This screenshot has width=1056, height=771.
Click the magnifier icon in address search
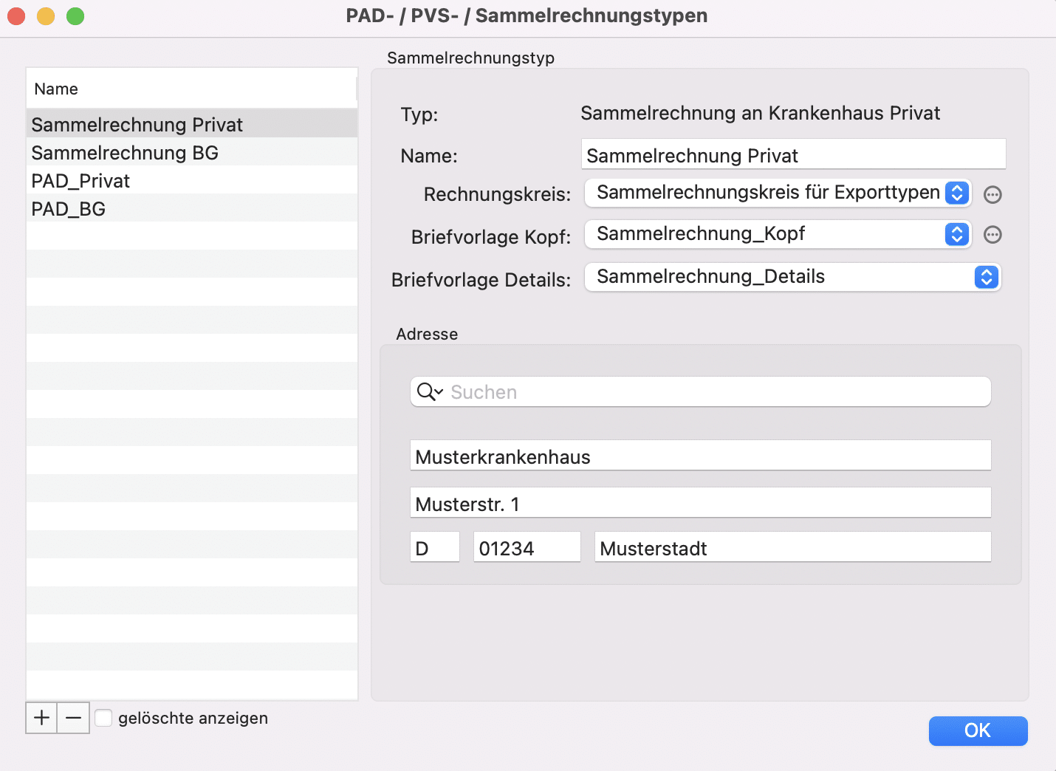pyautogui.click(x=429, y=391)
